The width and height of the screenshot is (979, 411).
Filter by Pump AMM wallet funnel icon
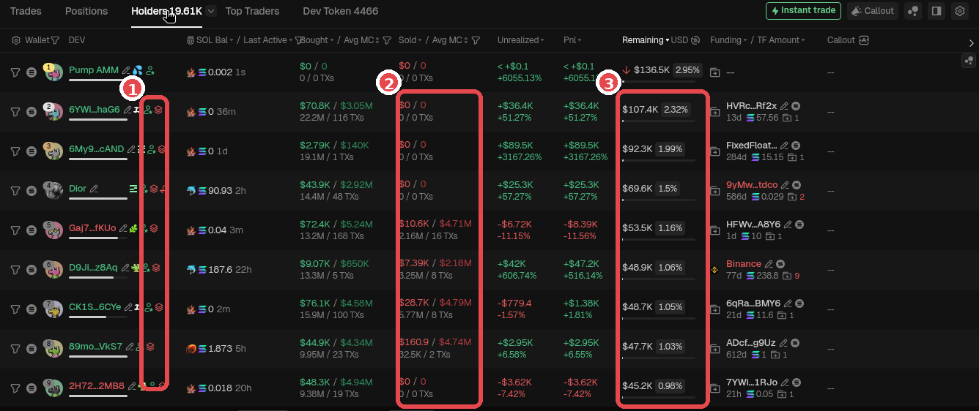[x=15, y=72]
